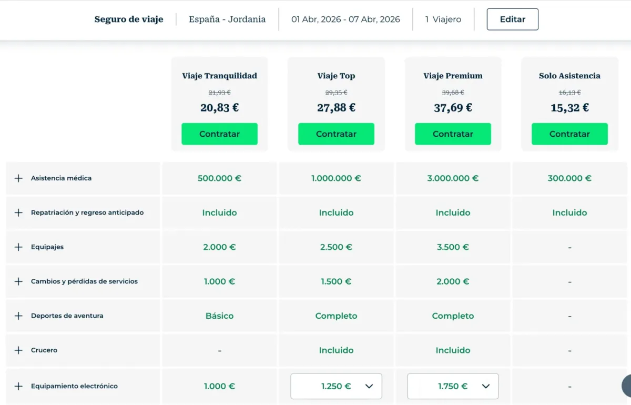
Task: Click Incluido for Repatriación under Solo Asistencia
Action: pos(570,213)
